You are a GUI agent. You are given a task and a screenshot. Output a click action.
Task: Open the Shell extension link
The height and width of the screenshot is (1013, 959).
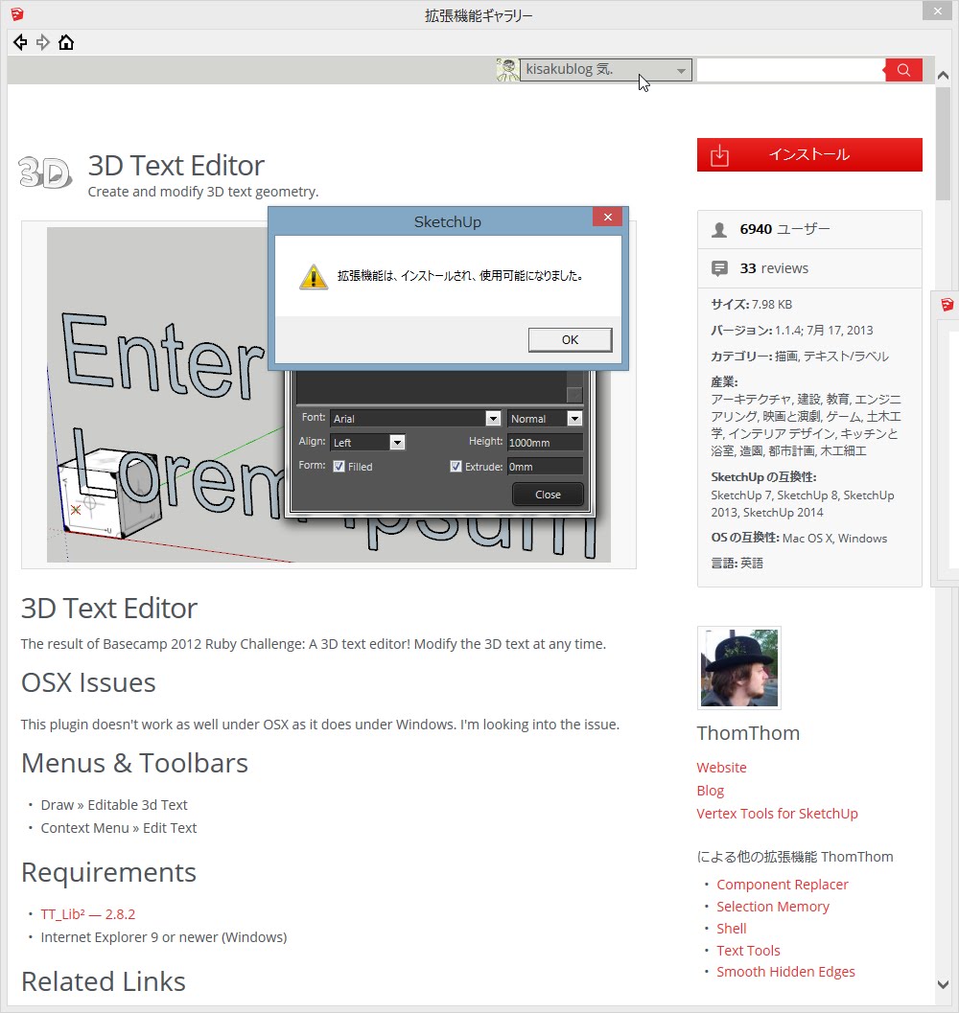732,929
